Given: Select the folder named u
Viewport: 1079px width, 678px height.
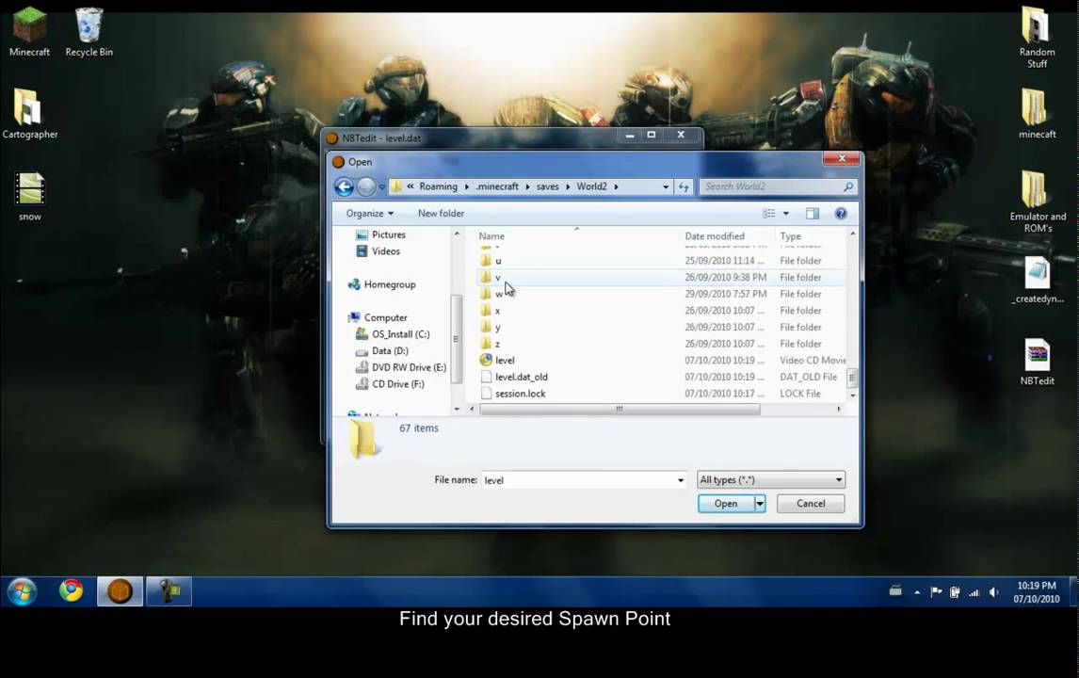Looking at the screenshot, I should coord(661,261).
